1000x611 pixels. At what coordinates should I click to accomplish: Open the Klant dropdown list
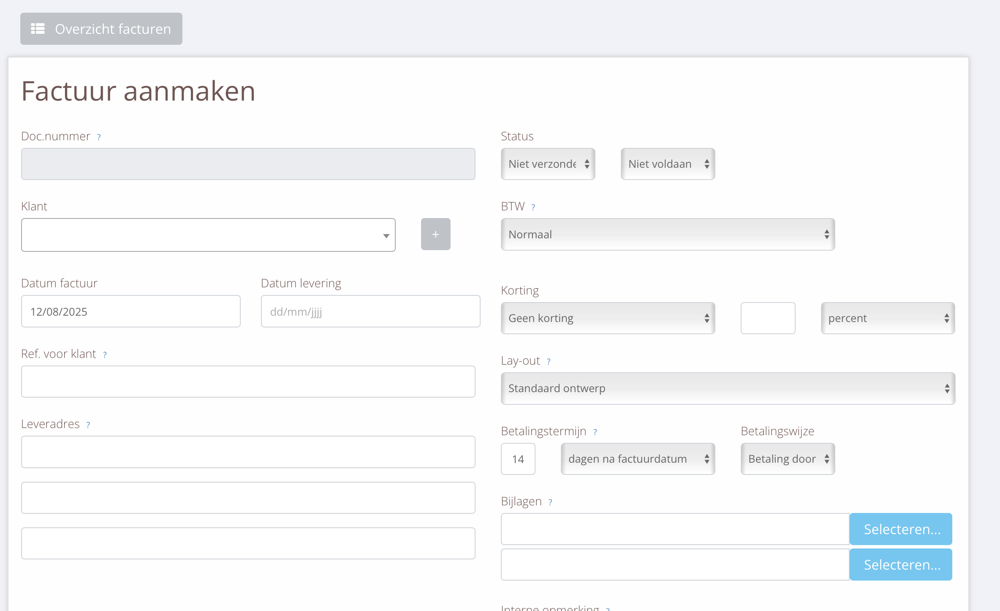[x=208, y=235]
